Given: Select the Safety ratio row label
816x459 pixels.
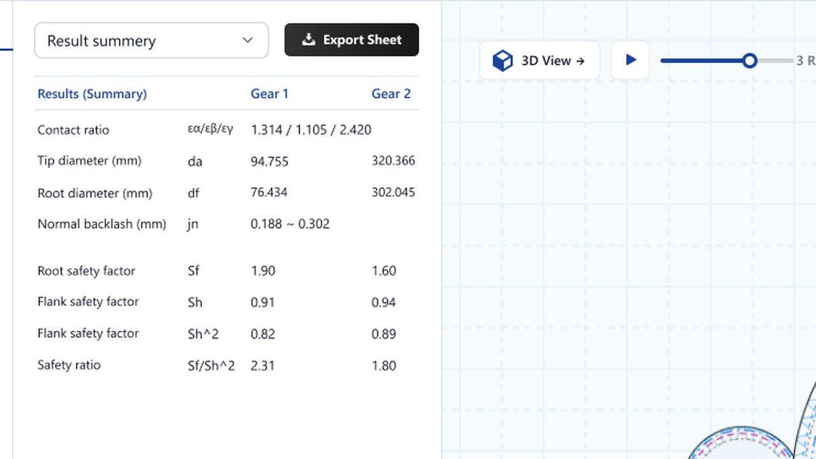Looking at the screenshot, I should [69, 365].
